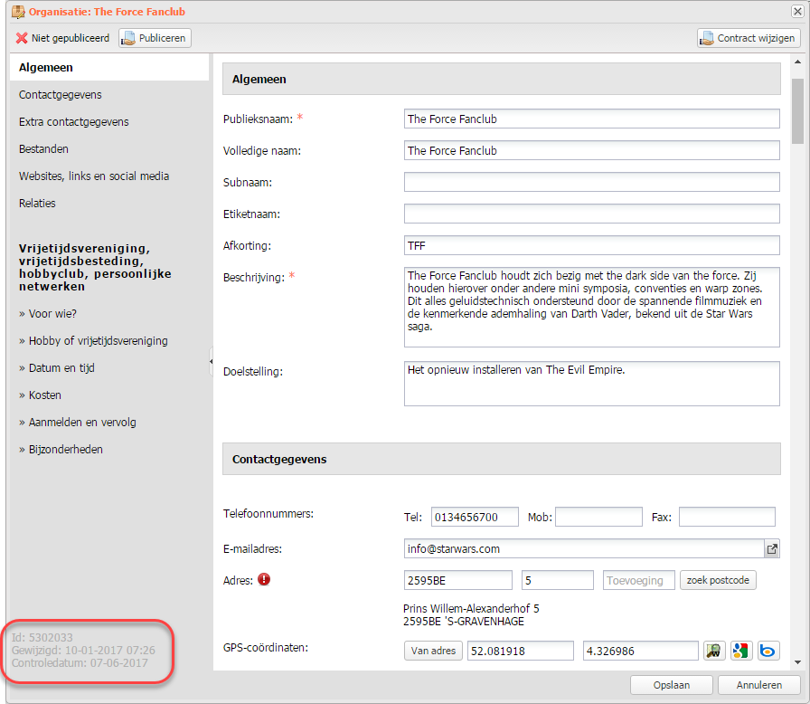Image resolution: width=810 pixels, height=704 pixels.
Task: Click the scrollbar up arrow
Action: [797, 62]
